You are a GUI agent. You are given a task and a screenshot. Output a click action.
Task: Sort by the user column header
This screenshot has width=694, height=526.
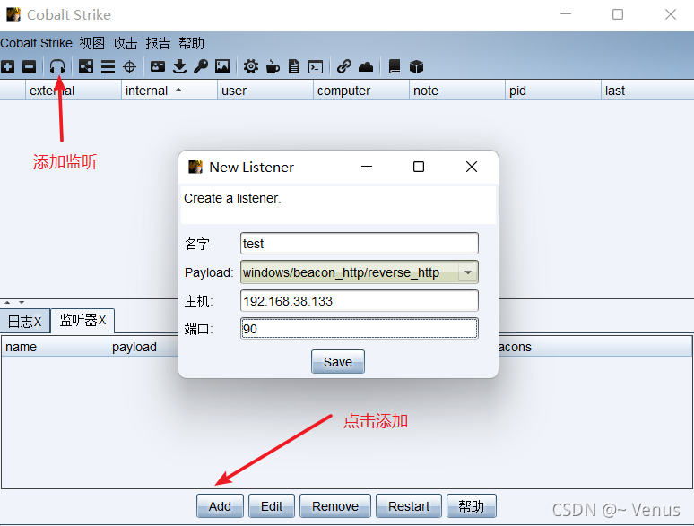coord(265,91)
